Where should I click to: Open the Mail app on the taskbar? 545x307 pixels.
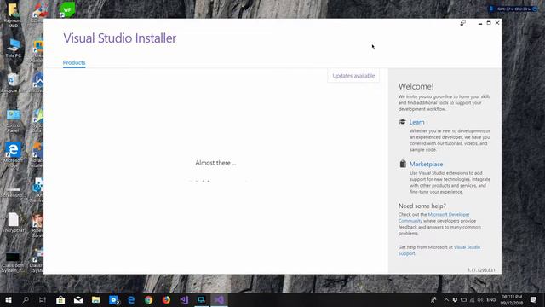[78, 299]
